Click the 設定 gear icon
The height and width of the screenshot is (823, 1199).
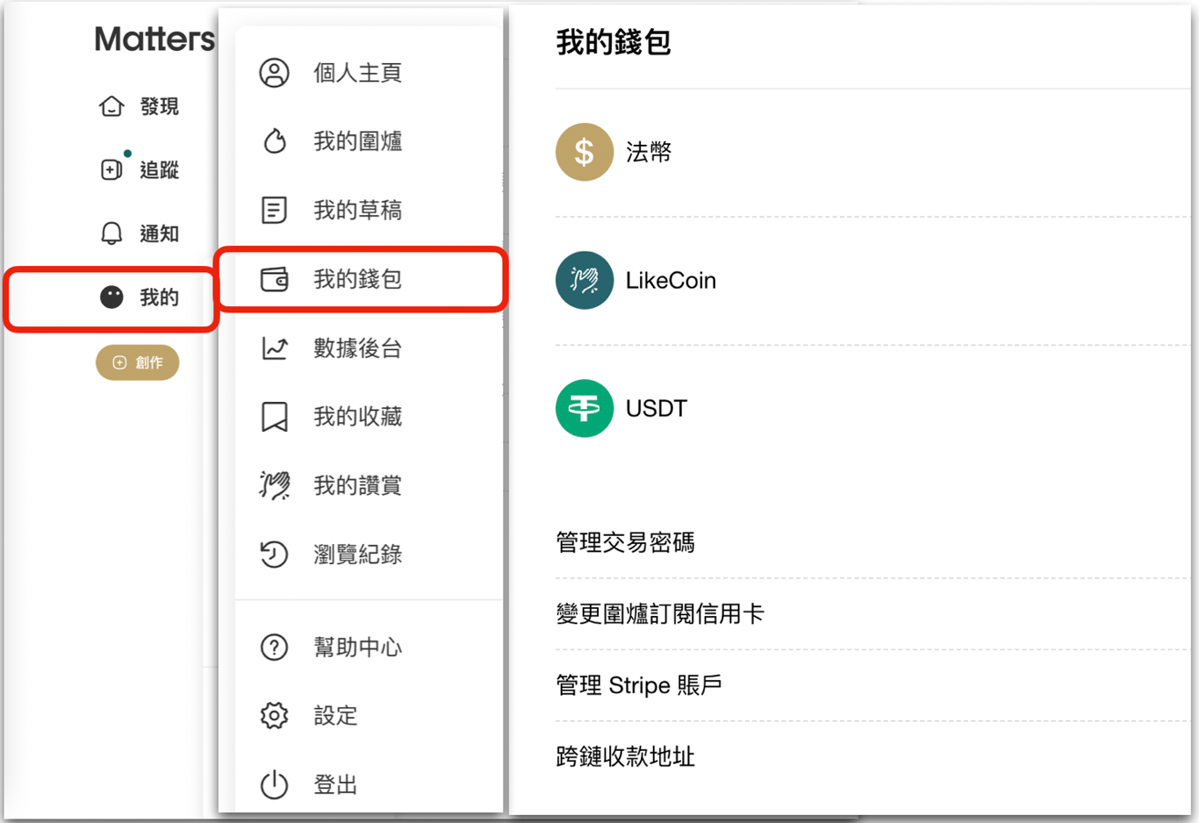click(x=274, y=716)
